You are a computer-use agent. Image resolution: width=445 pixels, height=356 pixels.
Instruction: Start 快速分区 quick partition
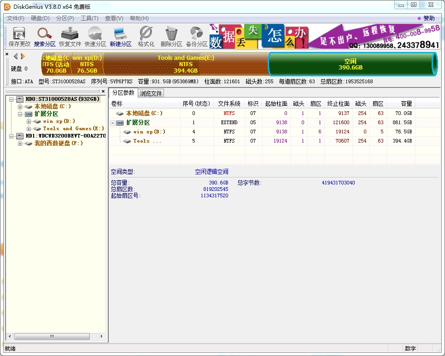pos(95,36)
